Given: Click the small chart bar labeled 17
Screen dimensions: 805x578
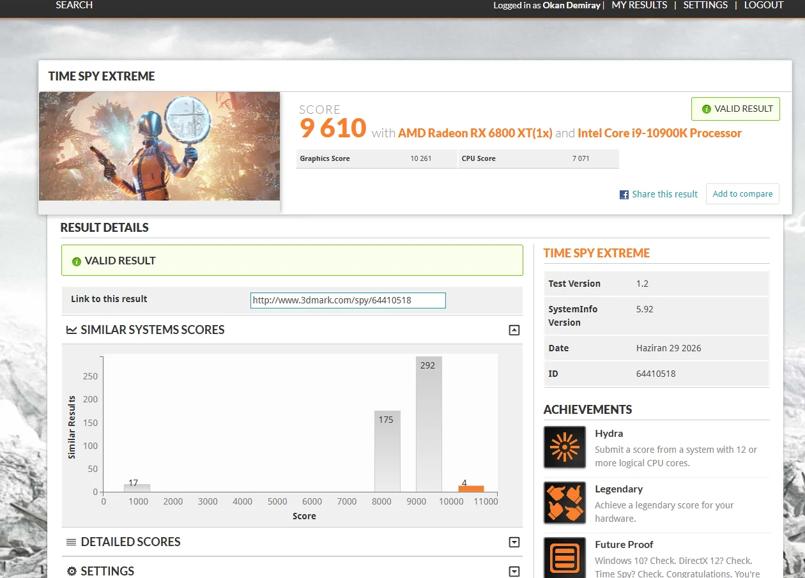Looking at the screenshot, I should (x=137, y=488).
